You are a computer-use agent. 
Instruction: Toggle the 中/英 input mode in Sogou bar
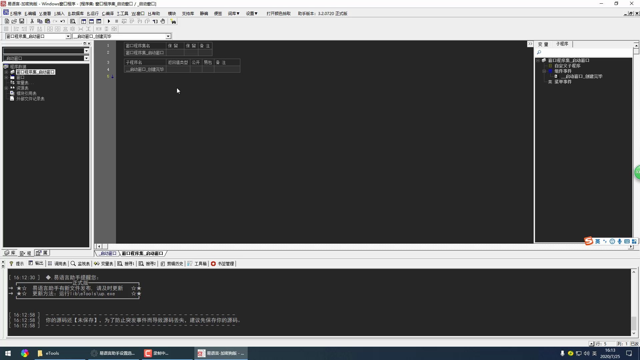[597, 241]
